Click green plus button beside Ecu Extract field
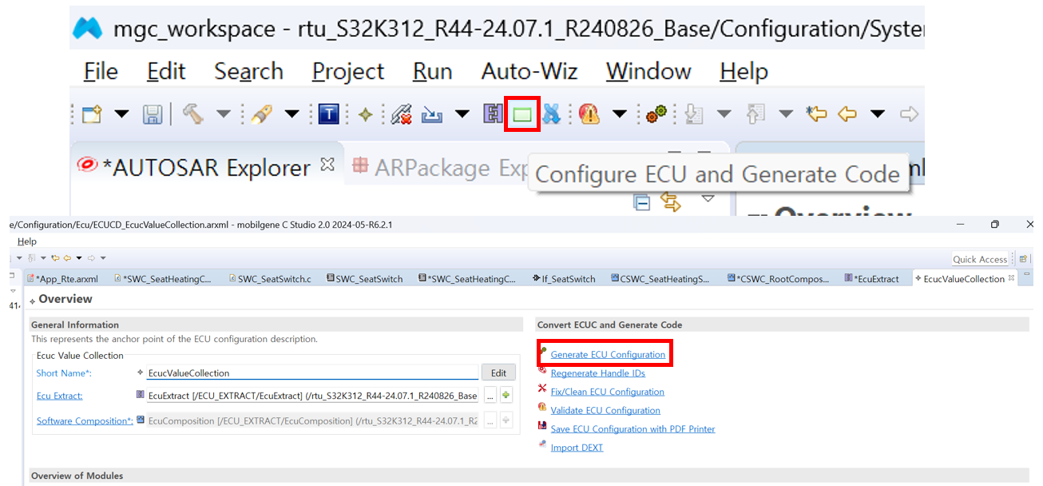Viewport: 1043px width, 486px height. click(x=506, y=395)
